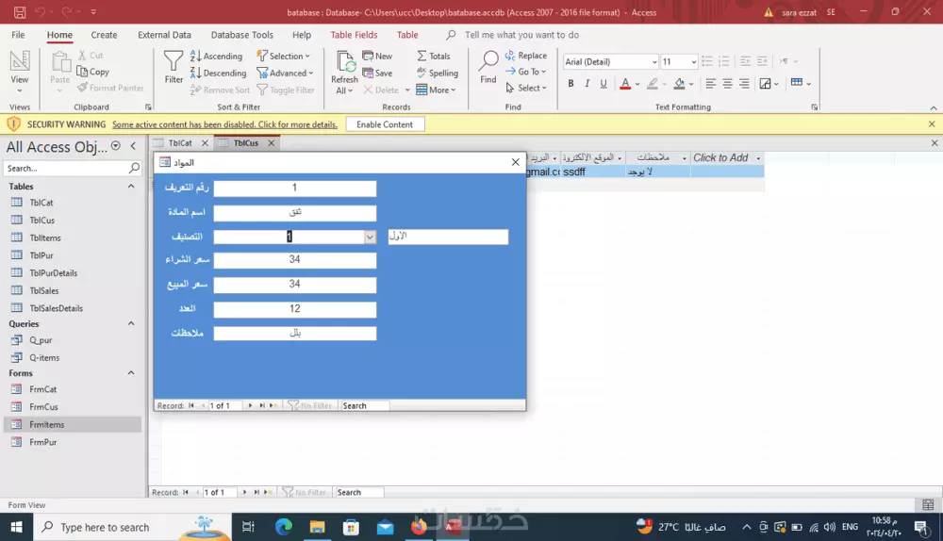943x541 pixels.
Task: Click the Filter funnel icon
Action: 174,66
